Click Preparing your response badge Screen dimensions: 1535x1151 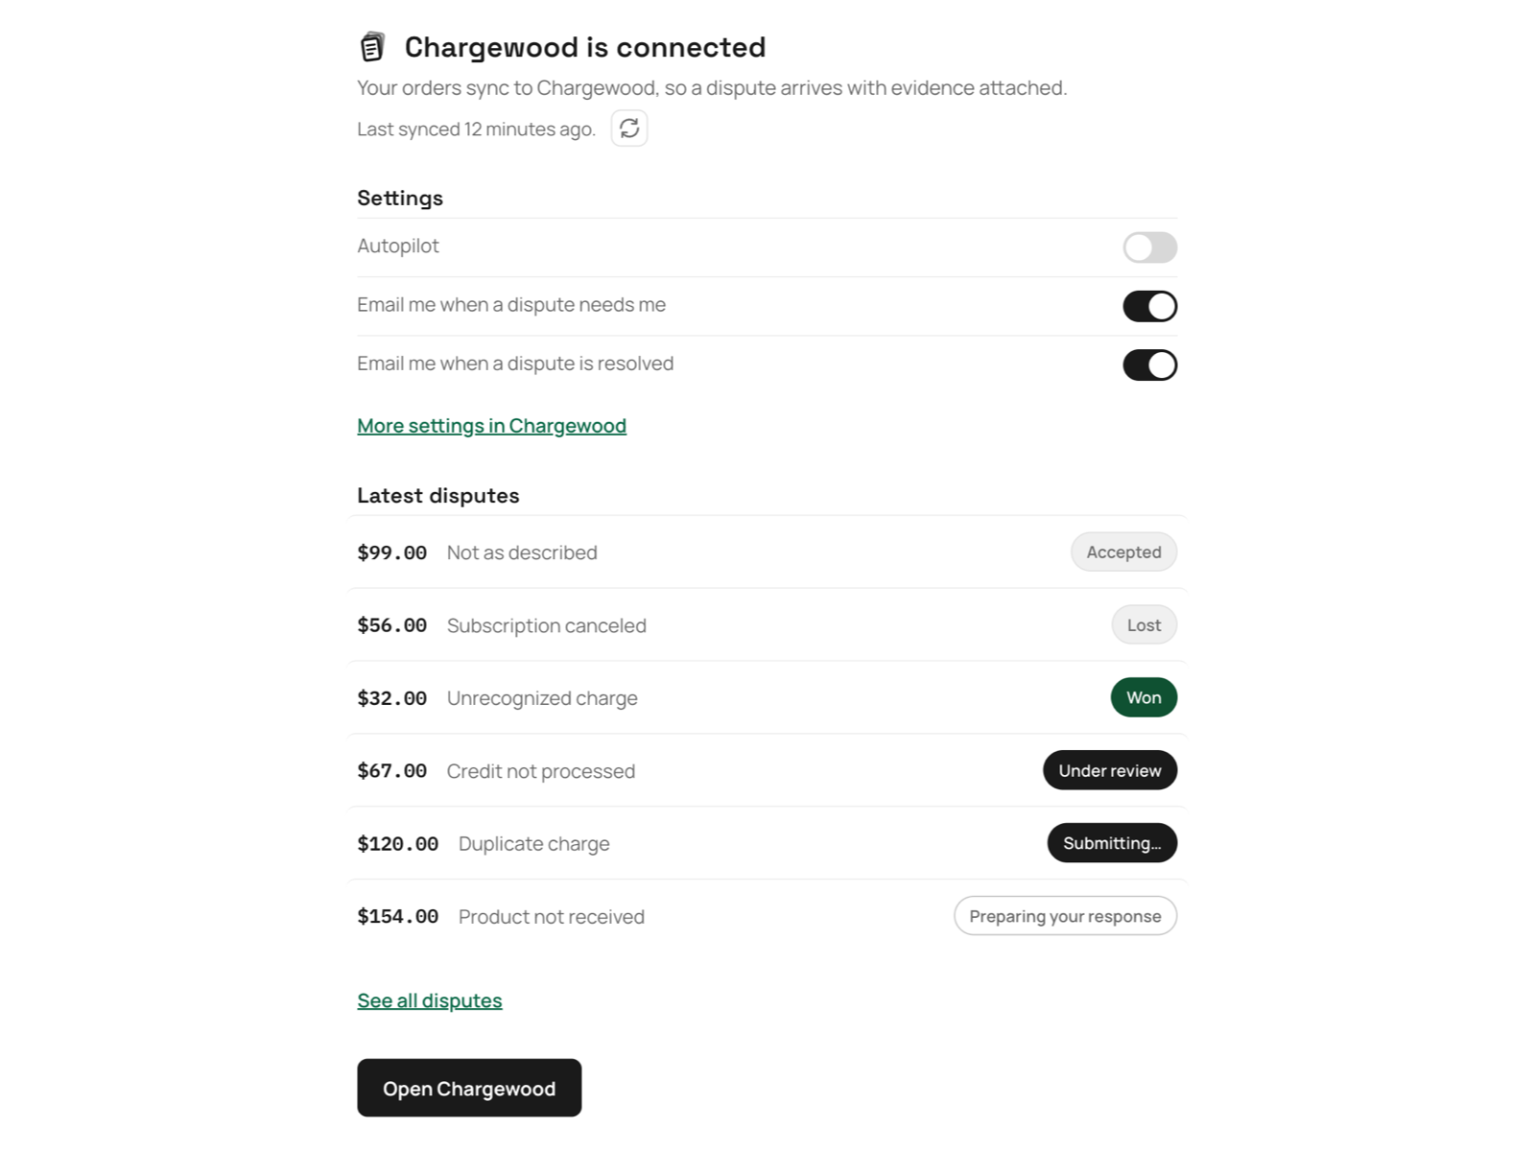[x=1065, y=916]
